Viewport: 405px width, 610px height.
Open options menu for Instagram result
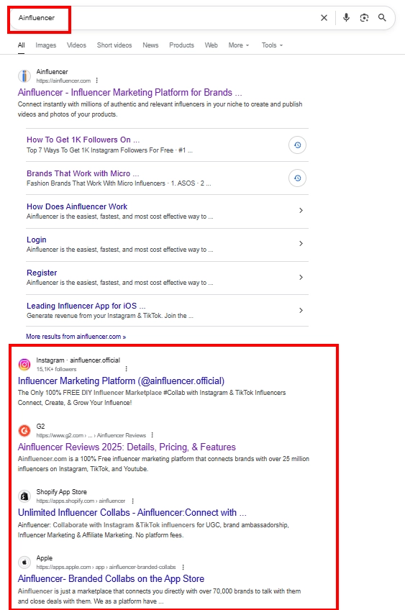pyautogui.click(x=127, y=369)
